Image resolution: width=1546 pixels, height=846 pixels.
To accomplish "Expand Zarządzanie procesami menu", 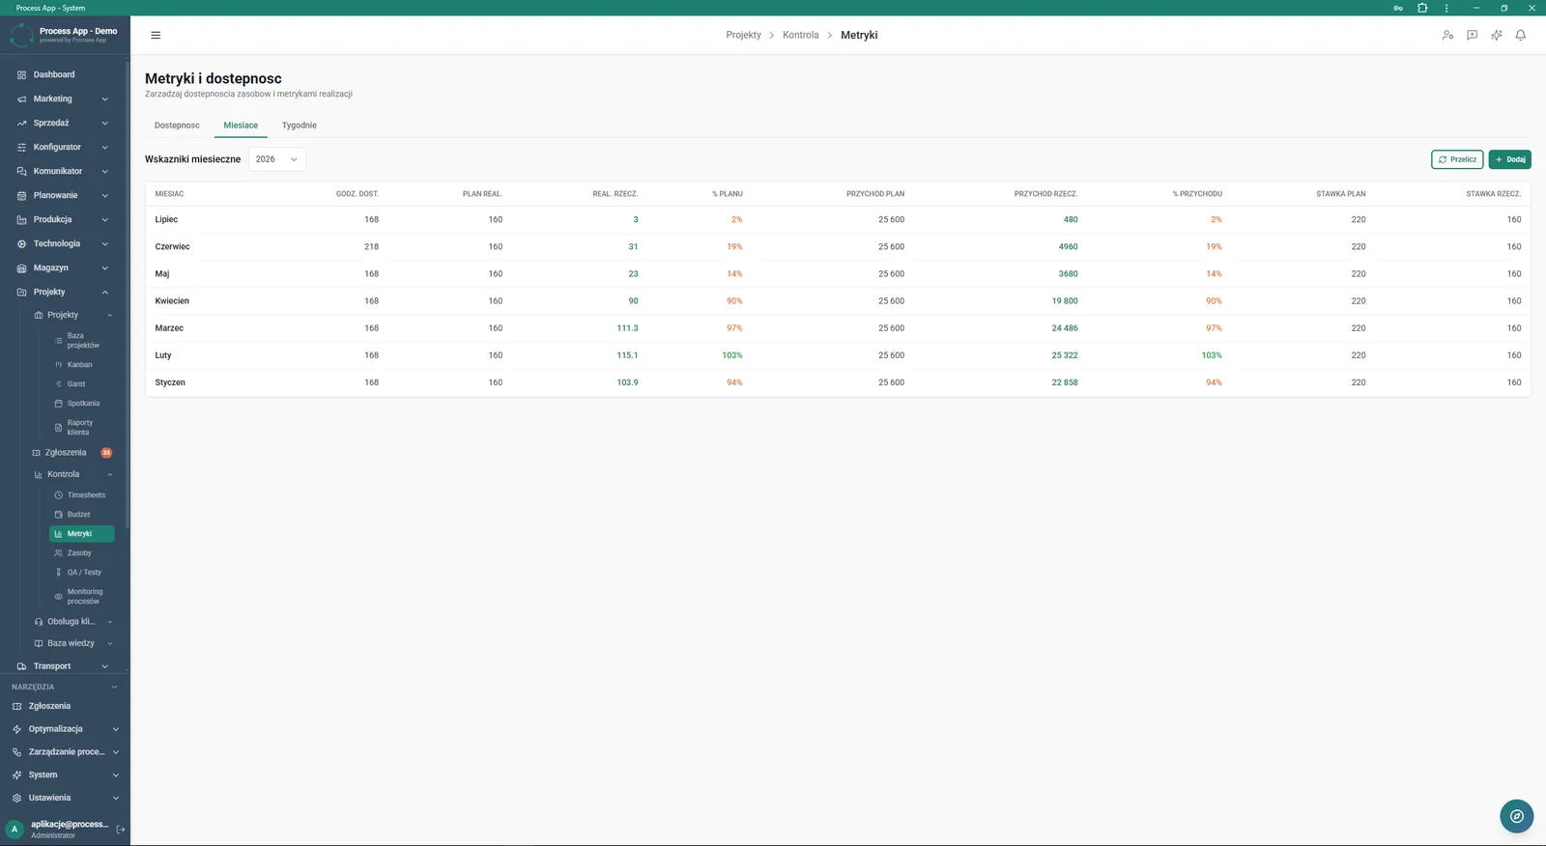I will coord(66,752).
